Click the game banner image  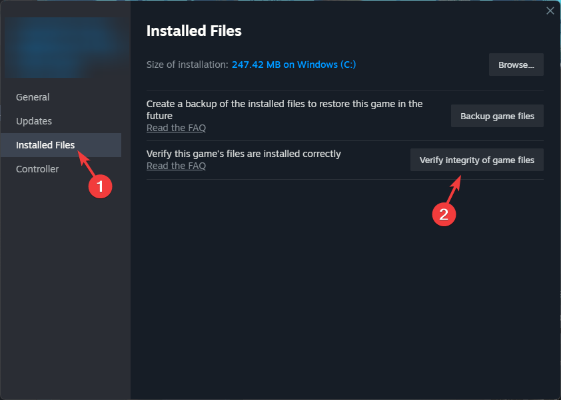(x=65, y=47)
